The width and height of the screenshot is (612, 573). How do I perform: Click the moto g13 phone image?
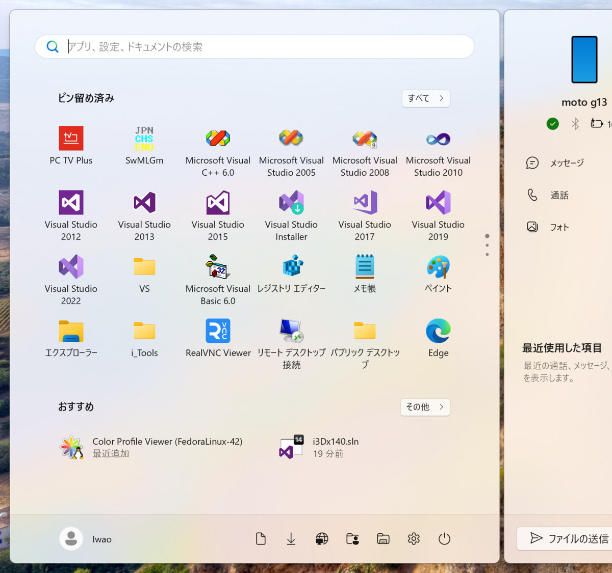(x=584, y=60)
